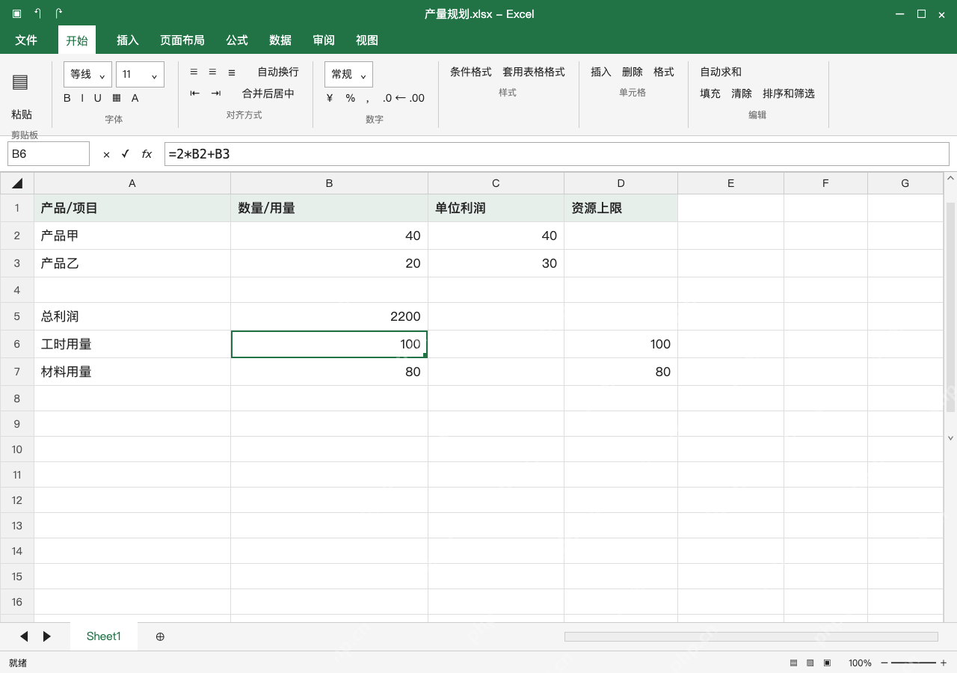Screen dimensions: 957x673
Task: Add a new sheet with plus icon
Action: [160, 636]
